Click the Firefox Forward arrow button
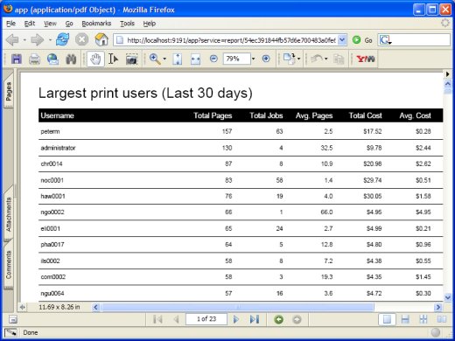Viewport: 455px width, 341px height. (38, 39)
